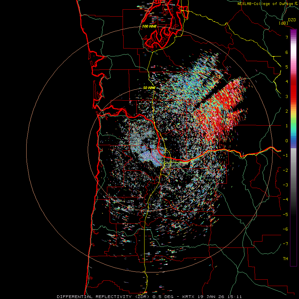Click the KRTX radar site identifier
The width and height of the screenshot is (299, 299).
188,297
